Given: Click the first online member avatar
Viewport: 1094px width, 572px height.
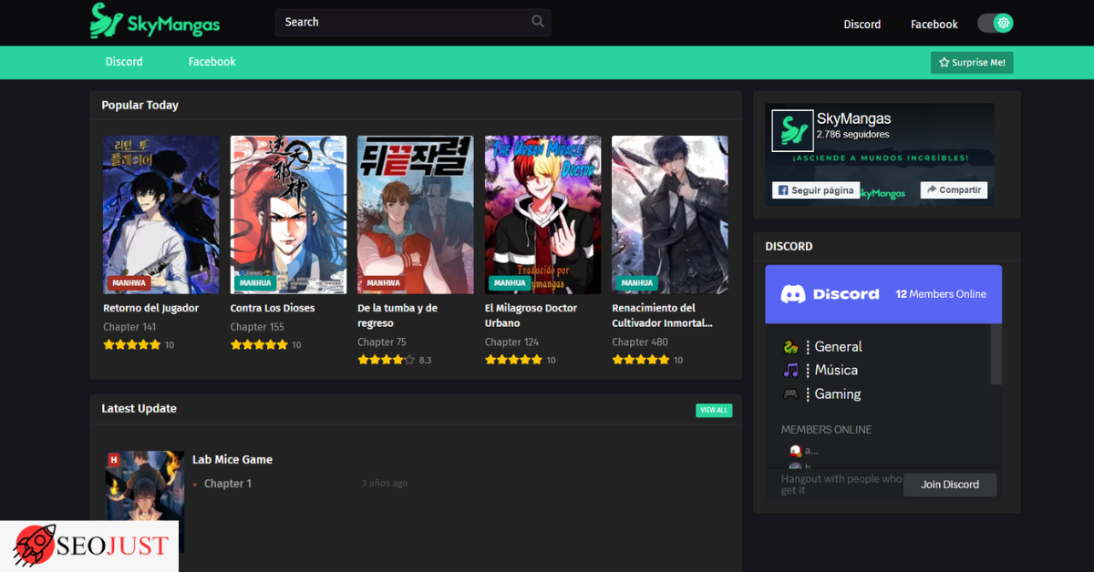Looking at the screenshot, I should [795, 451].
